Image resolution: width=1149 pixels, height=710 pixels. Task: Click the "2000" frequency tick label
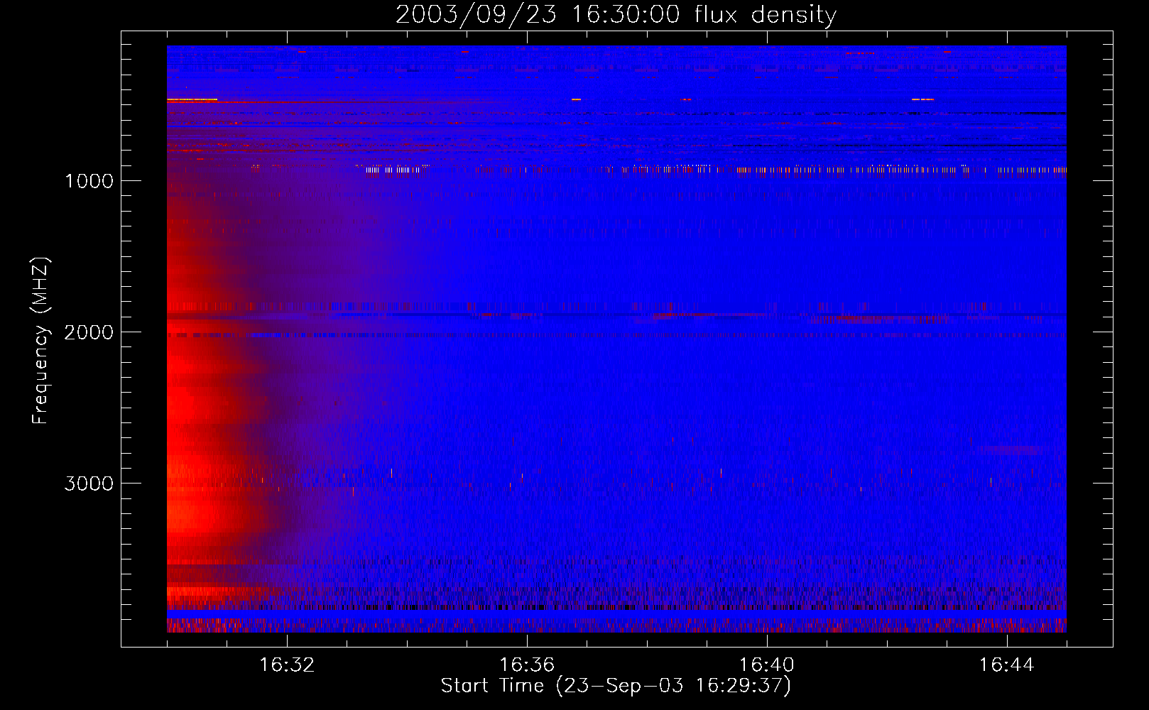coord(89,332)
